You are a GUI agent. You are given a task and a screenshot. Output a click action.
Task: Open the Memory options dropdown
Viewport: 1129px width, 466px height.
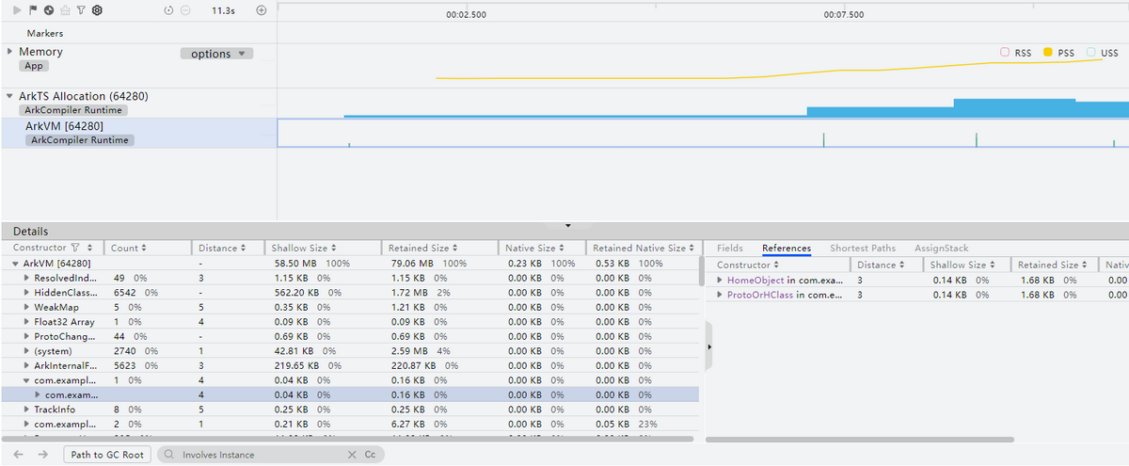tap(216, 54)
